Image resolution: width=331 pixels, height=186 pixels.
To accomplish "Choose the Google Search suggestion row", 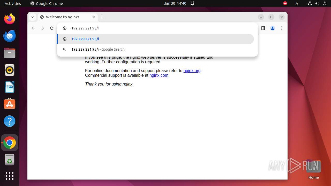I will tap(155, 49).
